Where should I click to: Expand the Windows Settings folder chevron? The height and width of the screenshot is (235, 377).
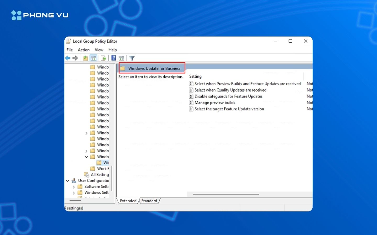click(74, 193)
